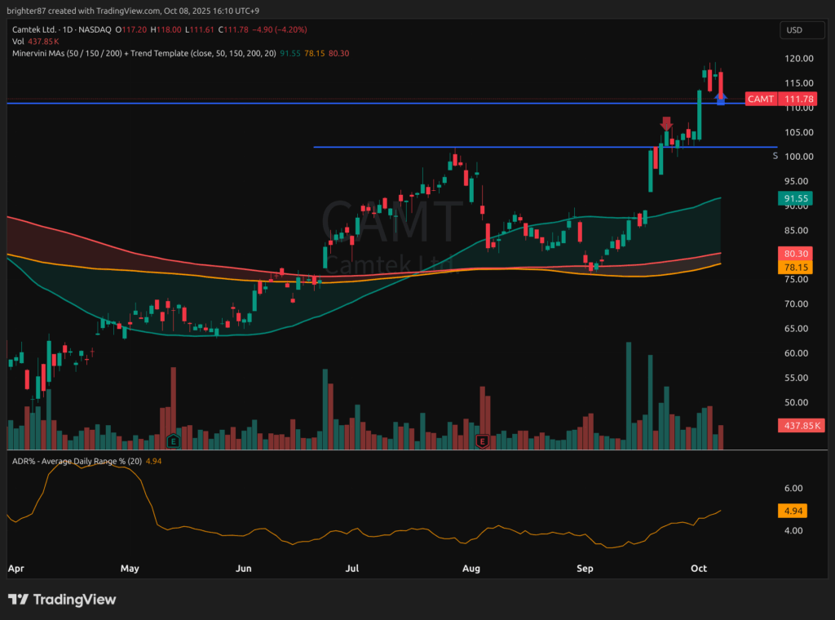Screen dimensions: 835x620
Task: Click the red 80.30 moving average label
Action: [796, 254]
